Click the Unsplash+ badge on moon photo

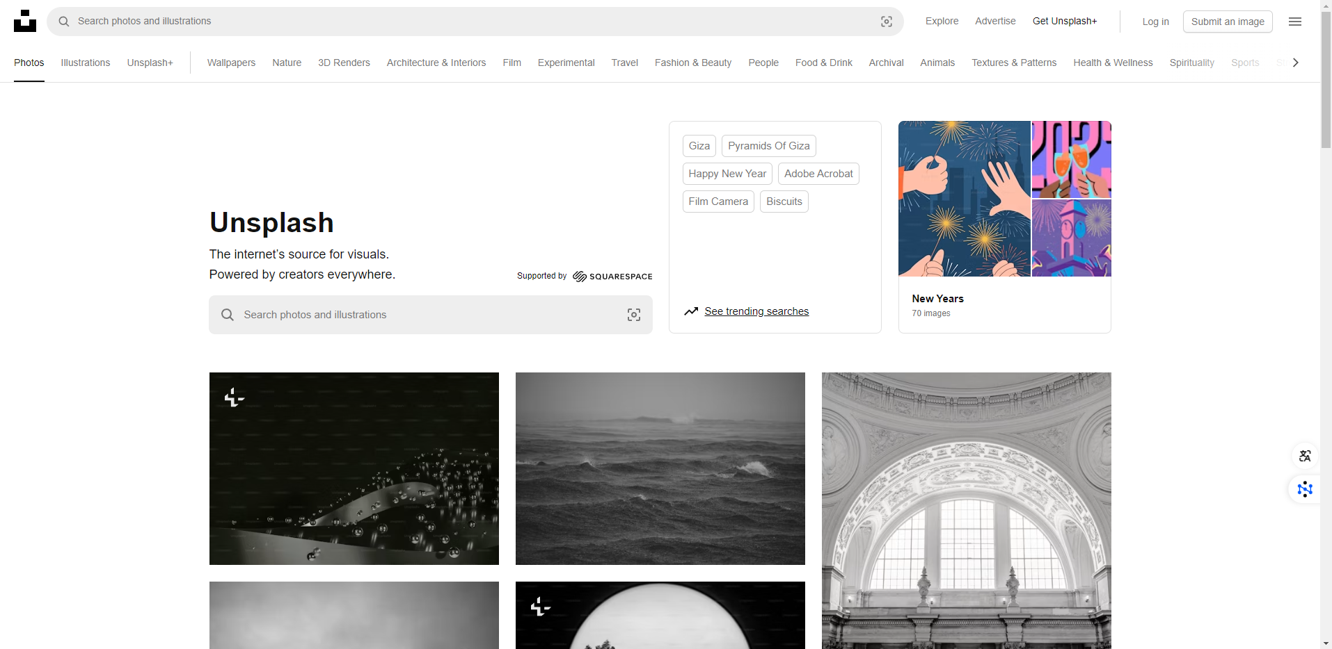pyautogui.click(x=541, y=607)
